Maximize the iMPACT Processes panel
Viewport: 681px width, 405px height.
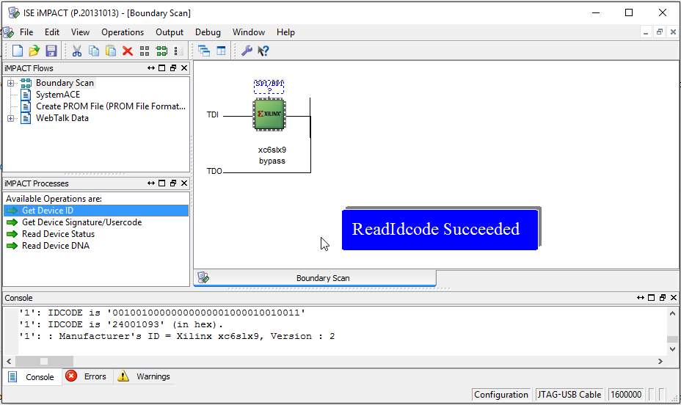point(162,183)
